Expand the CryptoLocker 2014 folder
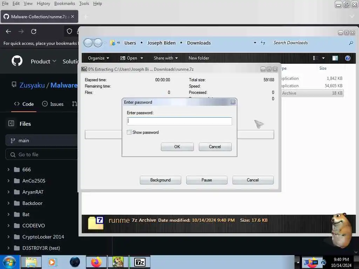 8,237
